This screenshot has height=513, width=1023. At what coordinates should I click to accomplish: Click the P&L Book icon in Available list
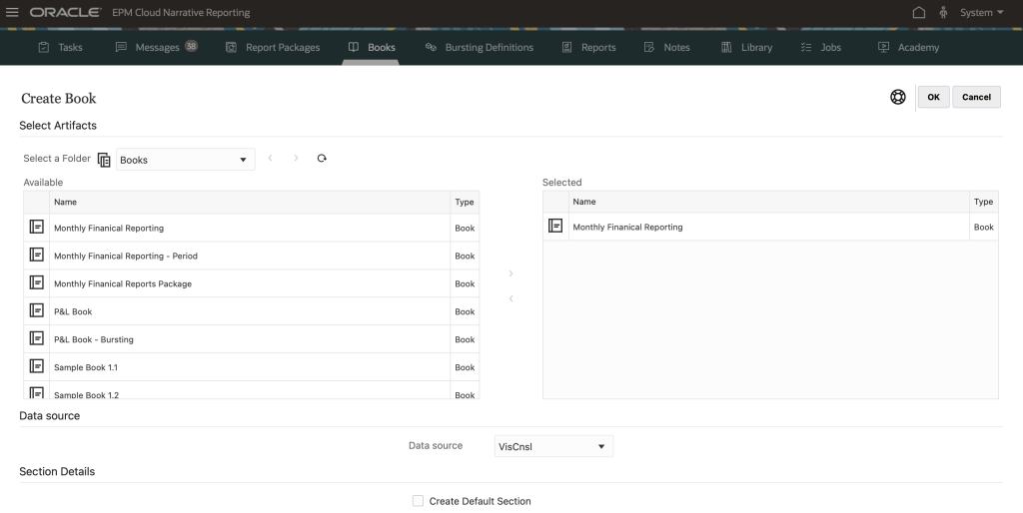click(x=37, y=311)
